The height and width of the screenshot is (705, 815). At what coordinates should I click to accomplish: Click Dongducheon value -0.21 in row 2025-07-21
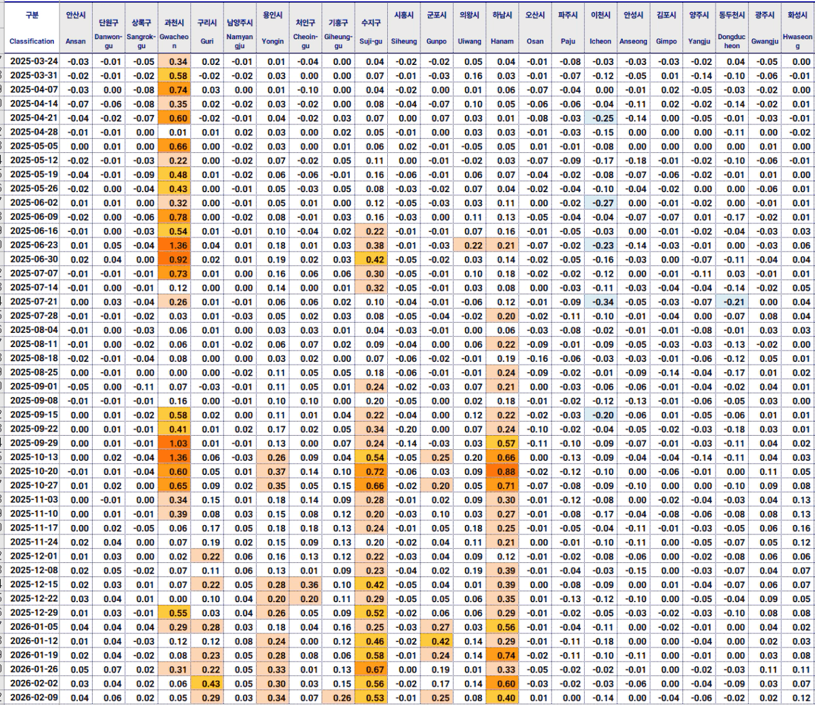pyautogui.click(x=732, y=302)
